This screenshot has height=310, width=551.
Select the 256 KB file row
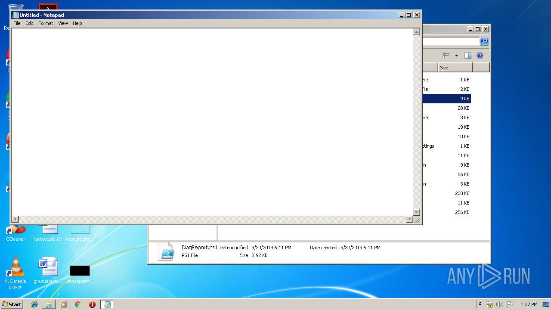[x=446, y=212]
